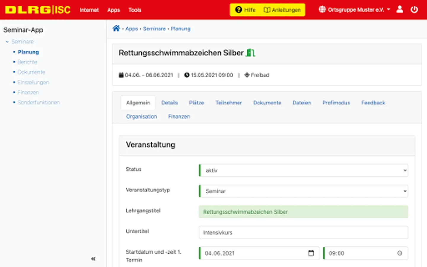Open the Veranstaltungstyp dropdown
The image size is (427, 267).
tap(304, 191)
